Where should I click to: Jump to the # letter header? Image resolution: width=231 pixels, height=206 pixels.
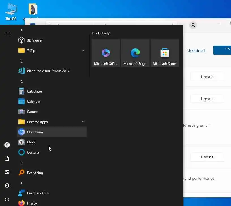[22, 31]
